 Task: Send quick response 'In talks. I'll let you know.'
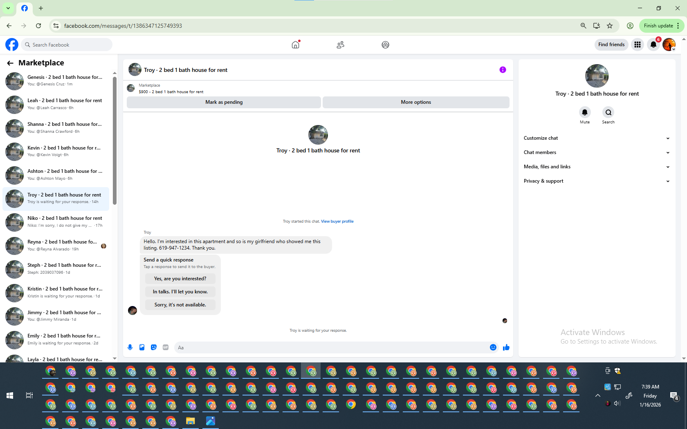point(180,292)
